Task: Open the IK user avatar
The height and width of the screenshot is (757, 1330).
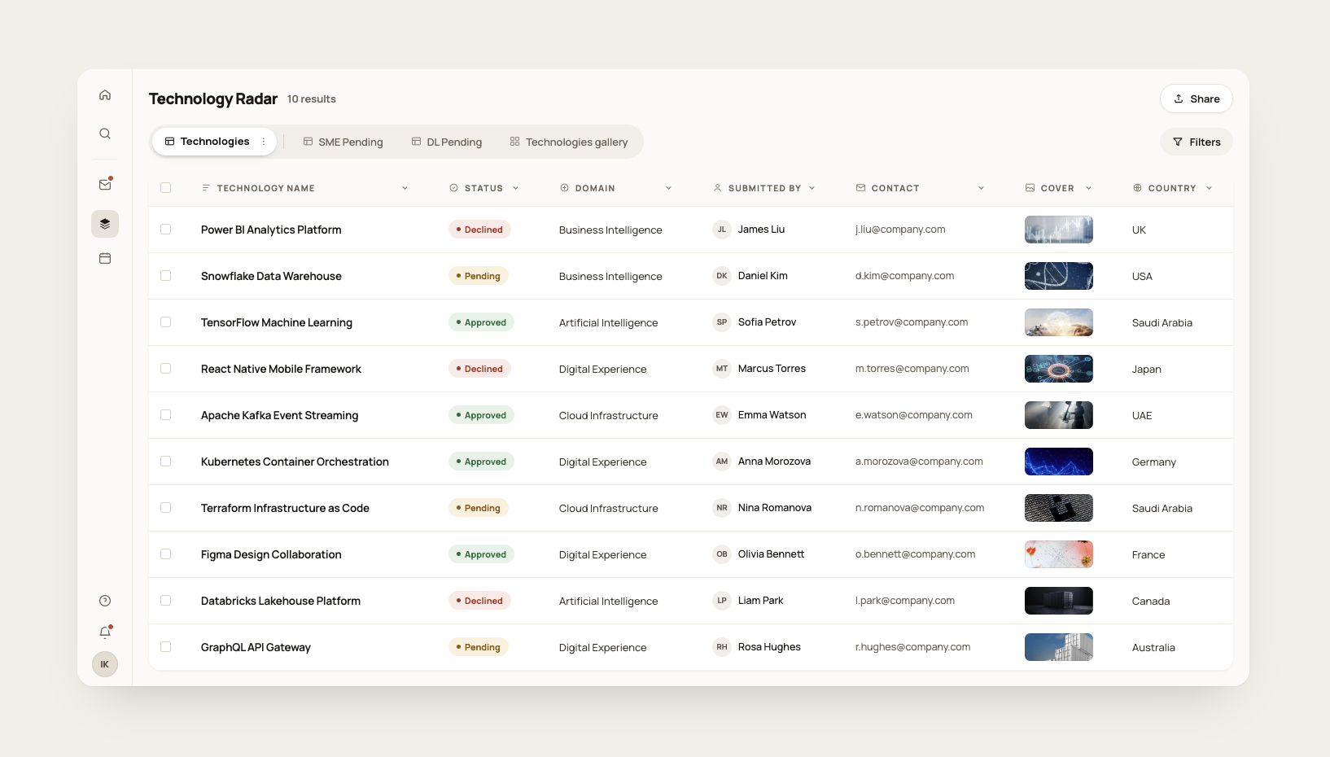Action: 105,664
